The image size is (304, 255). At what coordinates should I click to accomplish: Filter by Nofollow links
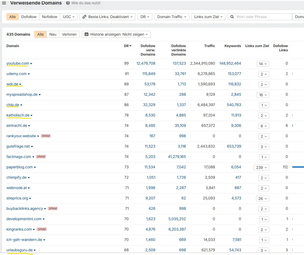pos(50,17)
